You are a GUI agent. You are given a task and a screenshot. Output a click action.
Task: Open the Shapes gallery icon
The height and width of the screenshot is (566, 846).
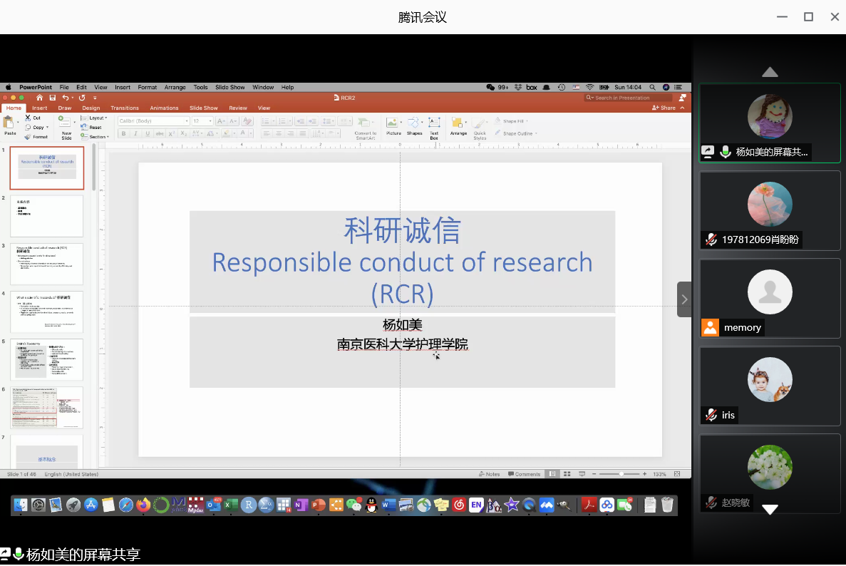point(414,123)
